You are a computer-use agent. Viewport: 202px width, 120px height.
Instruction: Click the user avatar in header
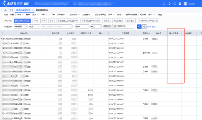tap(186, 4)
